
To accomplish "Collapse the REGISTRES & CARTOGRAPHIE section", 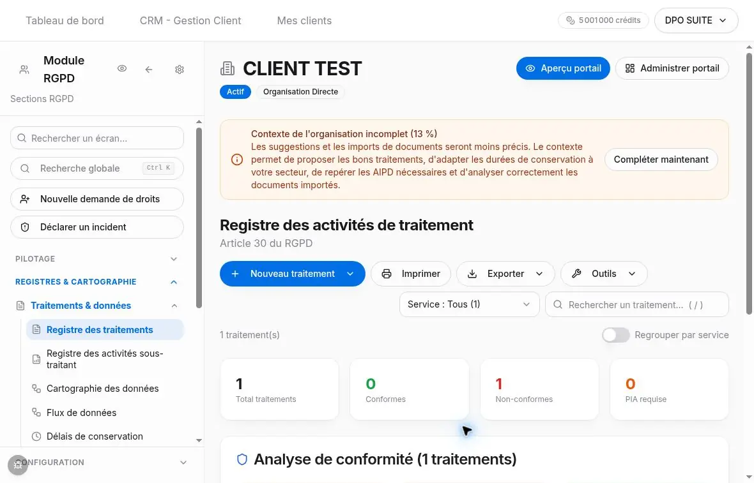I will [x=96, y=282].
